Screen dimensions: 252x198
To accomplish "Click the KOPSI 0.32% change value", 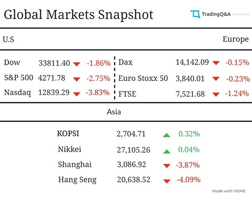I will 189,134.
